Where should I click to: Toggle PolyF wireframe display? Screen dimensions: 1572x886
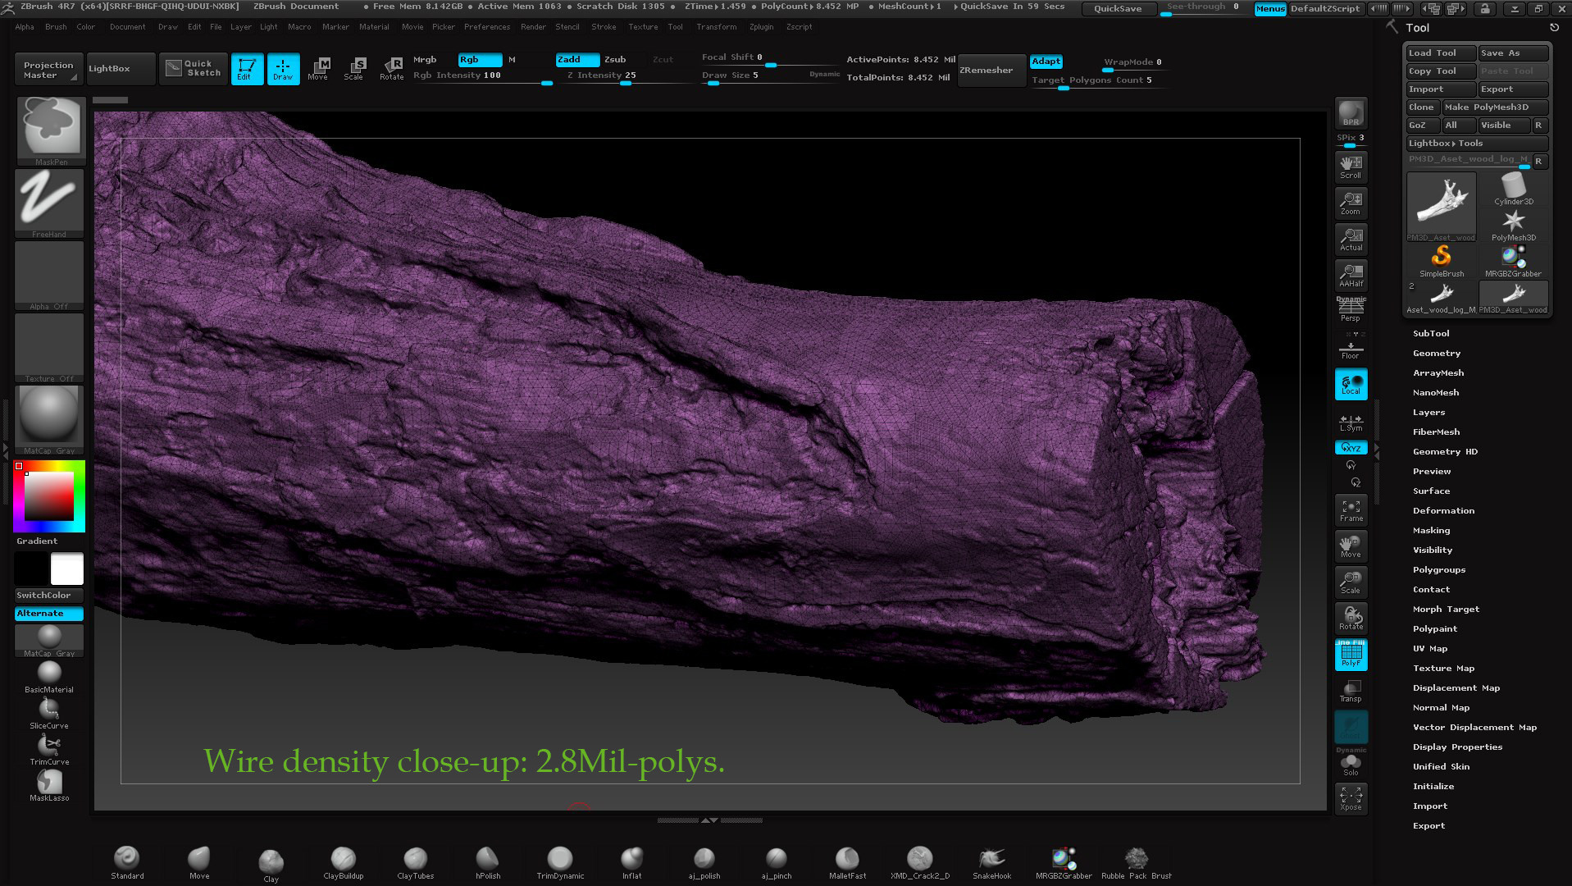pyautogui.click(x=1351, y=655)
